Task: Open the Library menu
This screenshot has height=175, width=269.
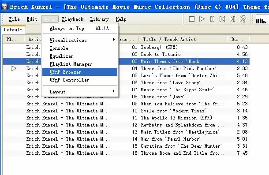Action: pos(100,19)
